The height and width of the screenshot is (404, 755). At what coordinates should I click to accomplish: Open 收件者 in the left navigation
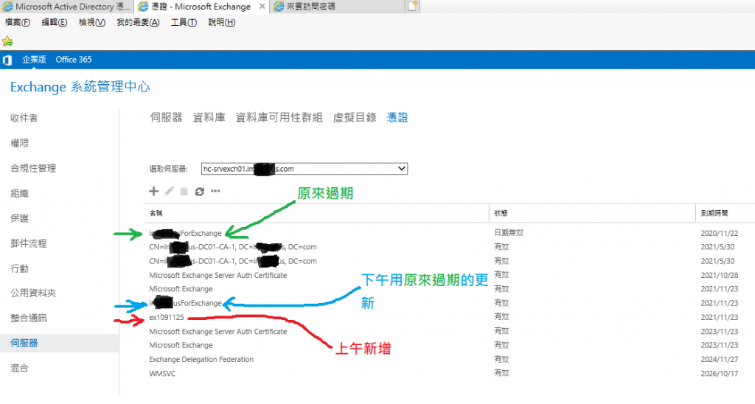[x=24, y=118]
